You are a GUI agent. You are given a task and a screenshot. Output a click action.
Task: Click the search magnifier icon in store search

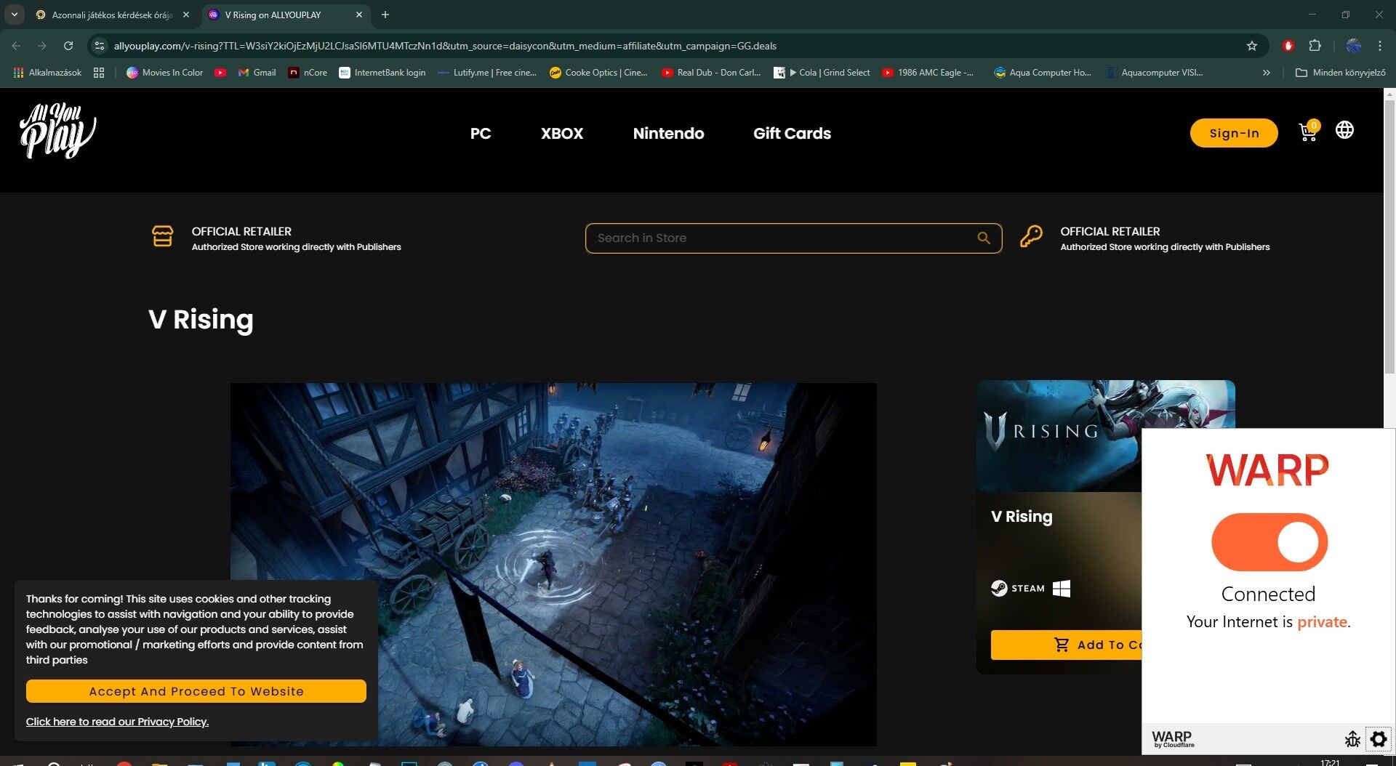(x=984, y=238)
